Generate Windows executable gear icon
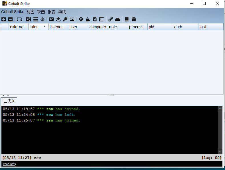Image resolution: width=225 pixels, height=170 pixels. (81, 19)
